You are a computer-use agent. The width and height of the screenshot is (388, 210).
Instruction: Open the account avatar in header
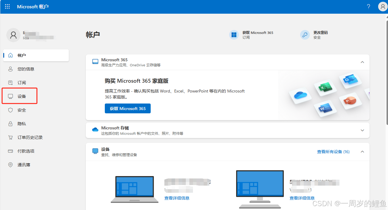[382, 7]
